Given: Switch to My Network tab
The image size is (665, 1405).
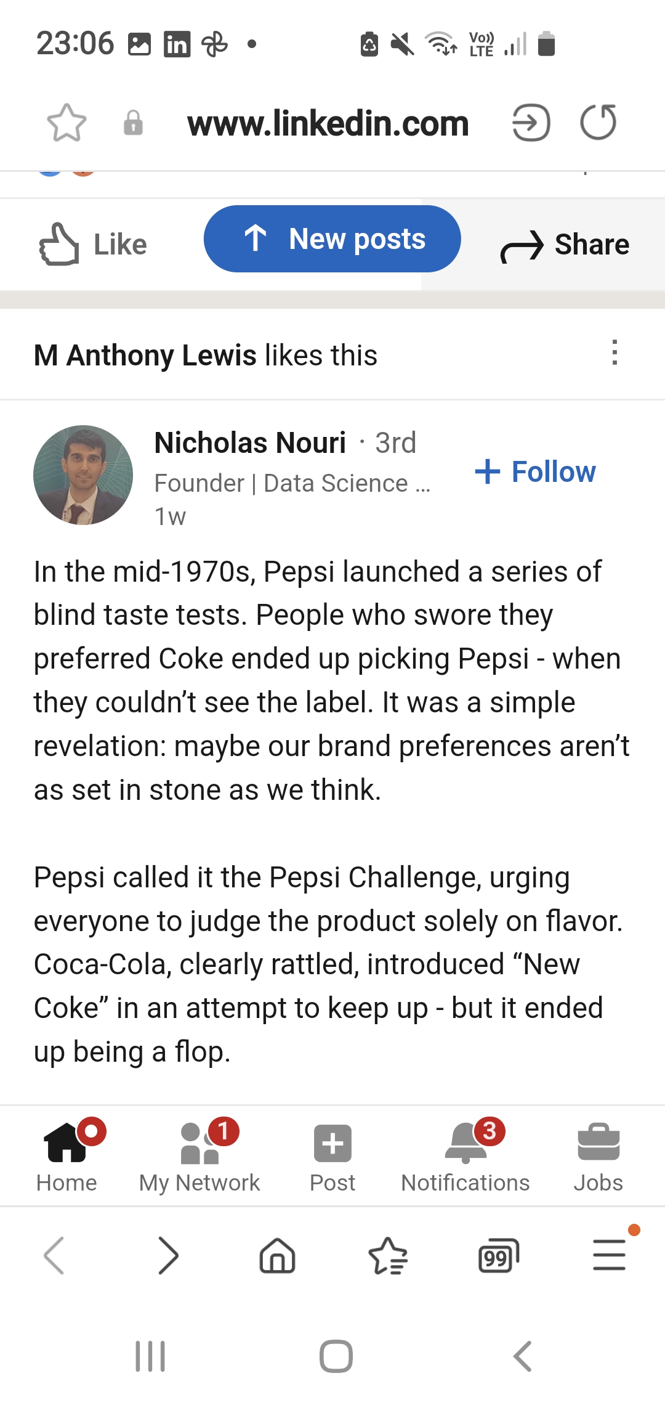Looking at the screenshot, I should click(199, 1155).
